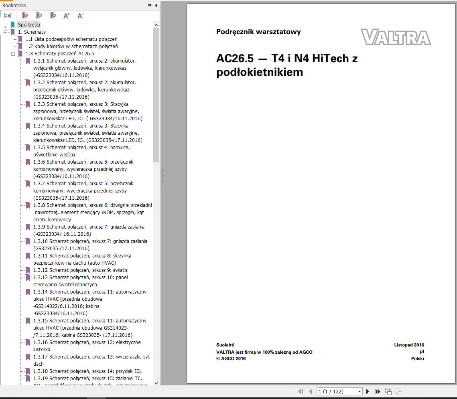This screenshot has height=399, width=457.
Task: Open the page number dropdown arrow
Action: [360, 391]
